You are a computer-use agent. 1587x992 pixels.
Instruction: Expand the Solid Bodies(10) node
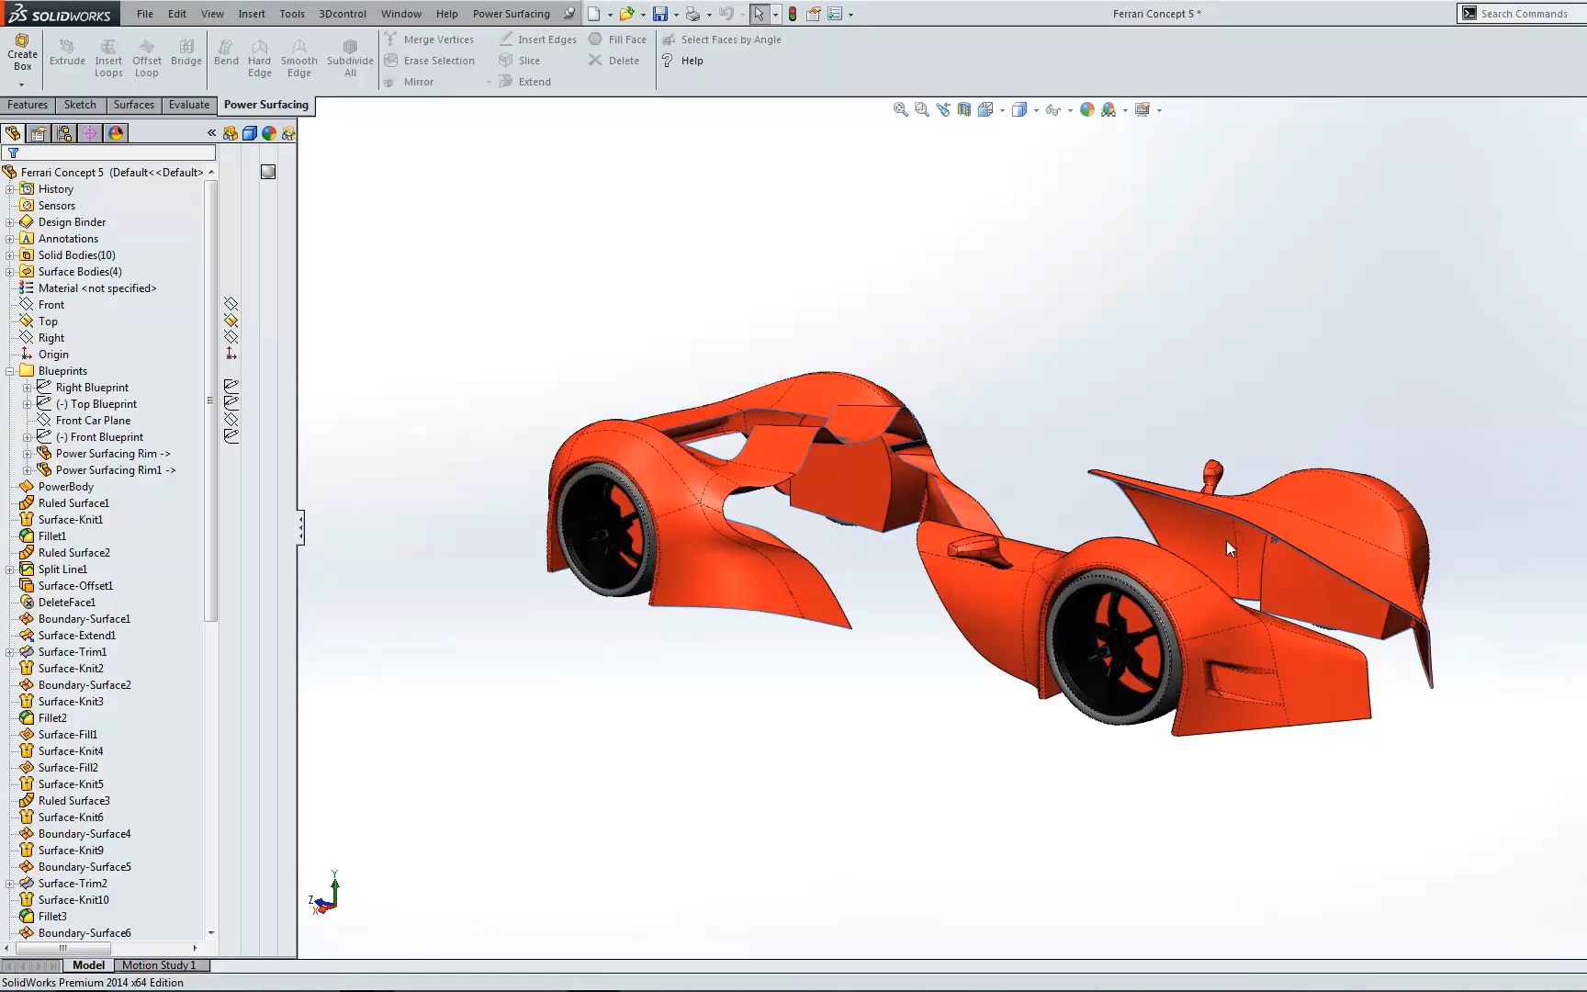(10, 254)
